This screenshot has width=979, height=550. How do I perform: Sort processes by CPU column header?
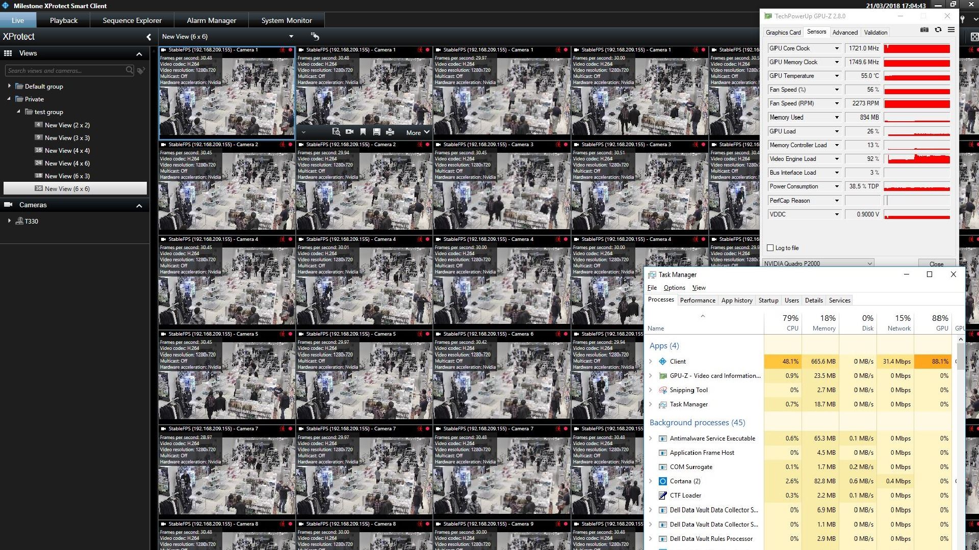pos(783,322)
